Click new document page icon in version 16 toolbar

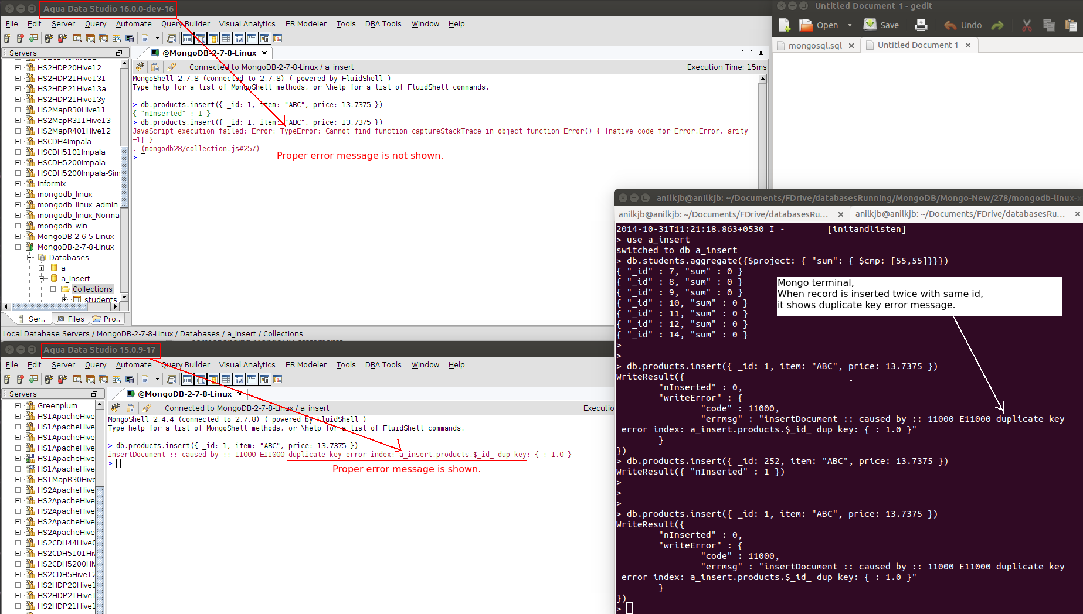[145, 38]
